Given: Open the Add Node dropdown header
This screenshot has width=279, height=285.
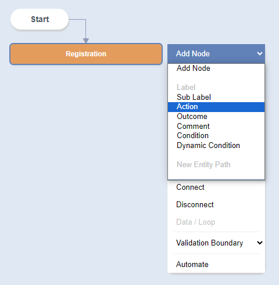Looking at the screenshot, I should pyautogui.click(x=216, y=53).
